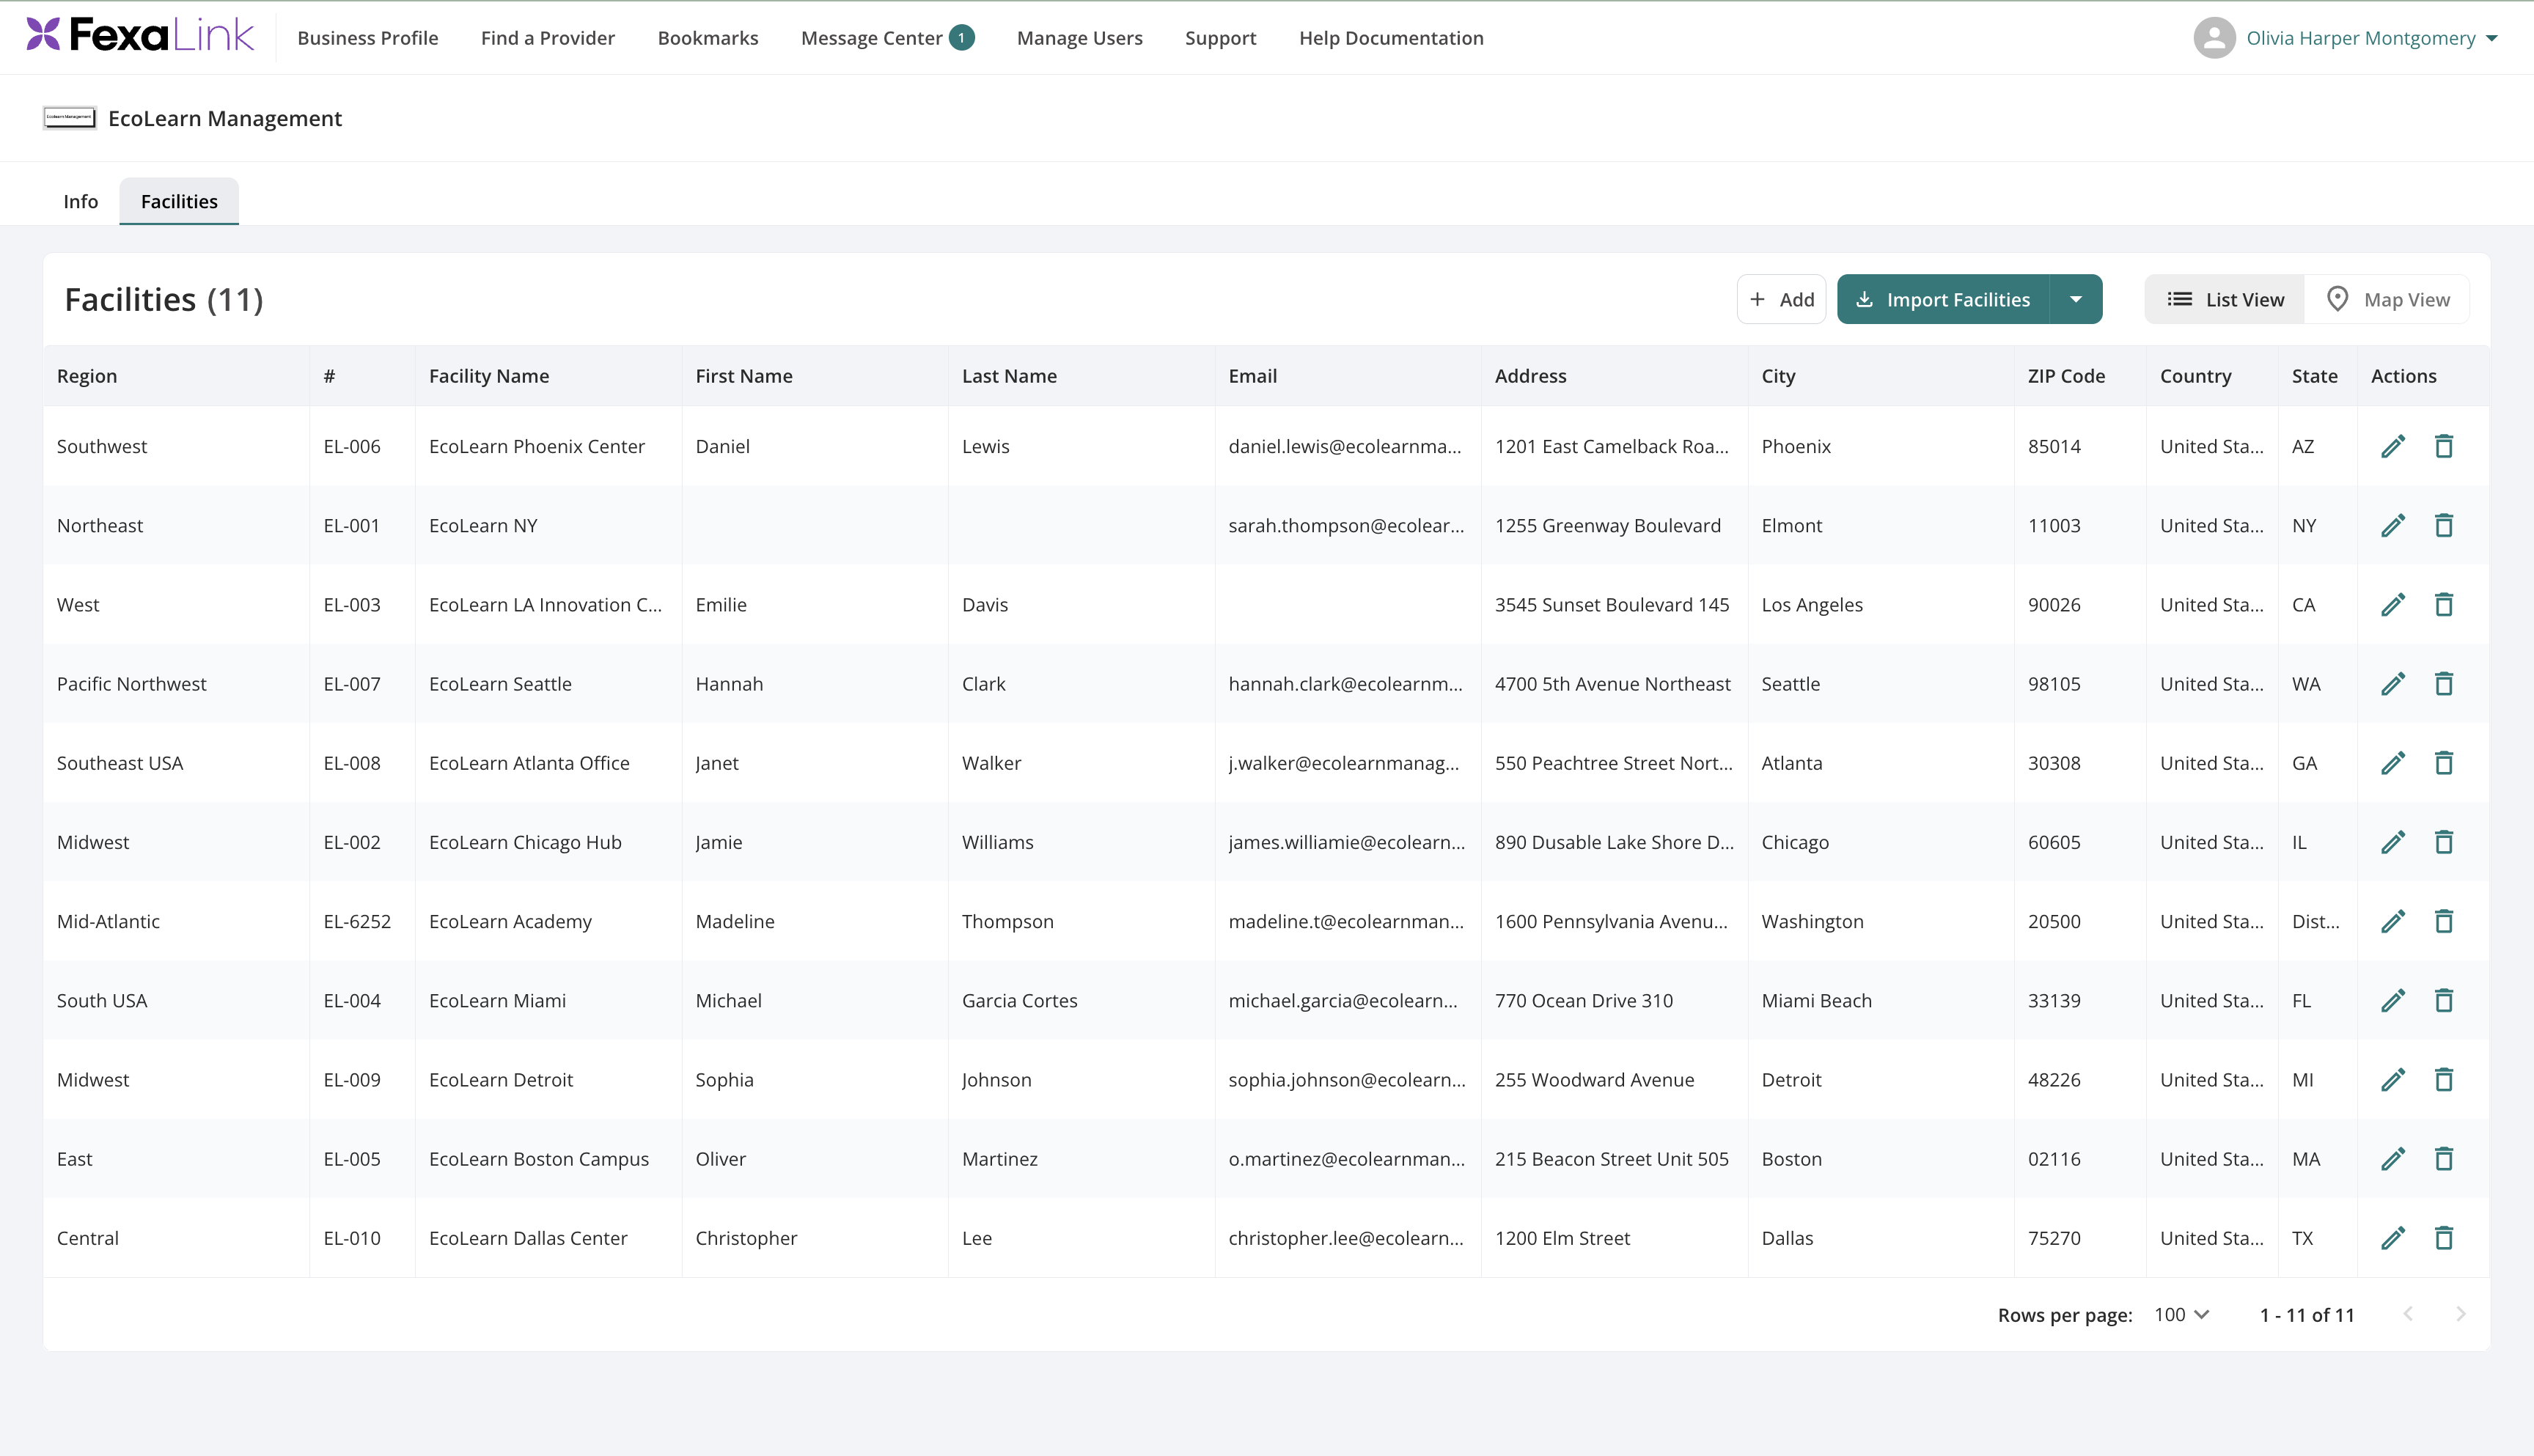Open Business Profile menu
The height and width of the screenshot is (1456, 2534).
click(367, 38)
